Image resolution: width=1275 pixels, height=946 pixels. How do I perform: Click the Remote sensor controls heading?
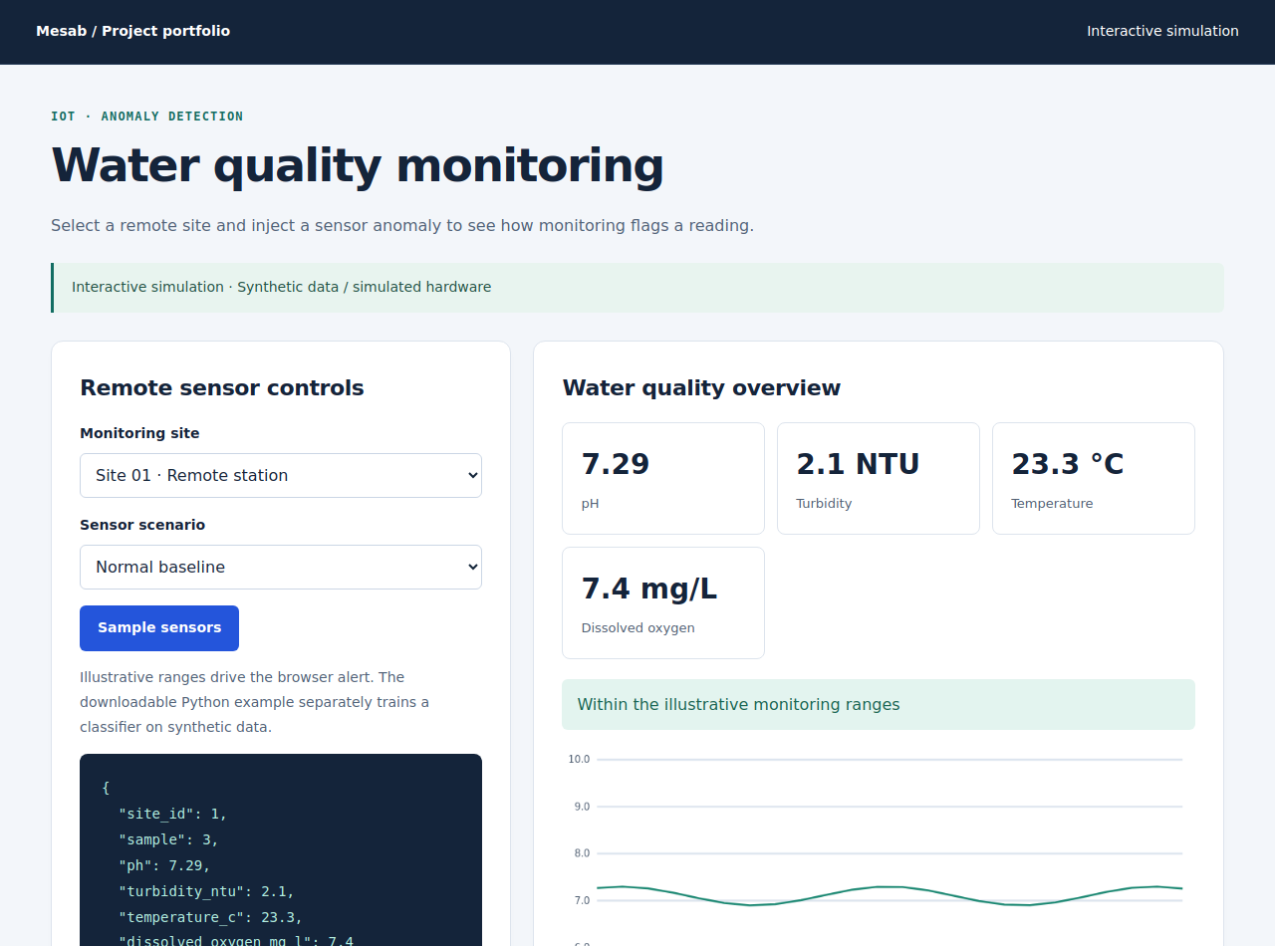click(222, 387)
